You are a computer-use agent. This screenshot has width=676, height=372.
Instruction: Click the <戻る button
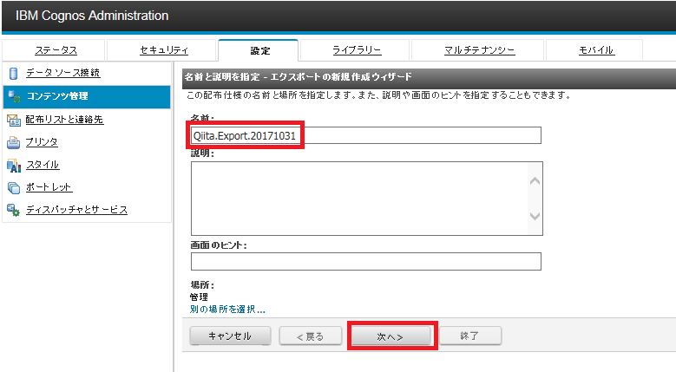tap(311, 336)
